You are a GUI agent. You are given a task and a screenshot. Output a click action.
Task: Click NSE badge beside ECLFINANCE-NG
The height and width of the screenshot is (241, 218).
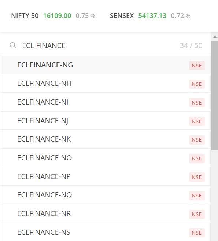tap(197, 66)
